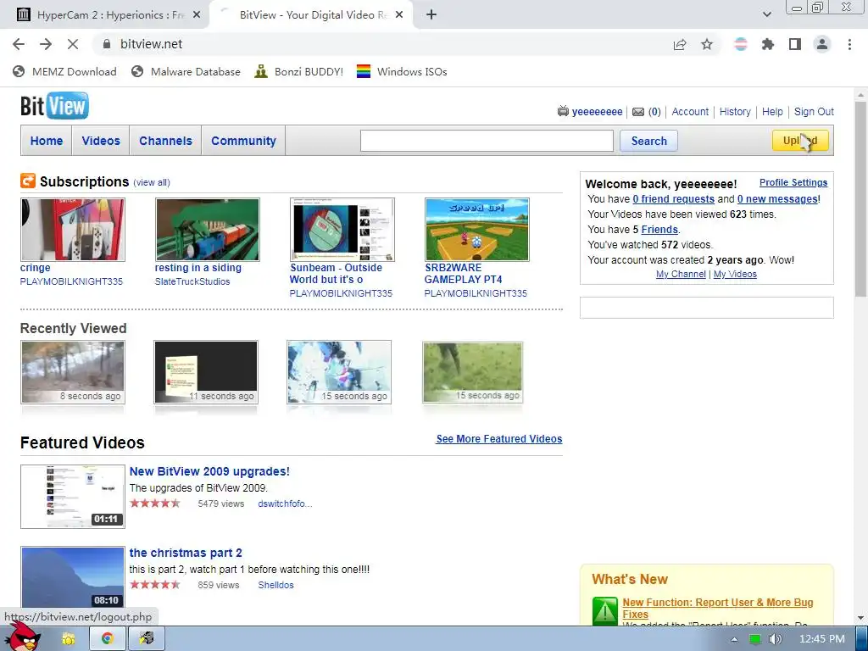Open the Malware Database bookmark

pos(186,71)
